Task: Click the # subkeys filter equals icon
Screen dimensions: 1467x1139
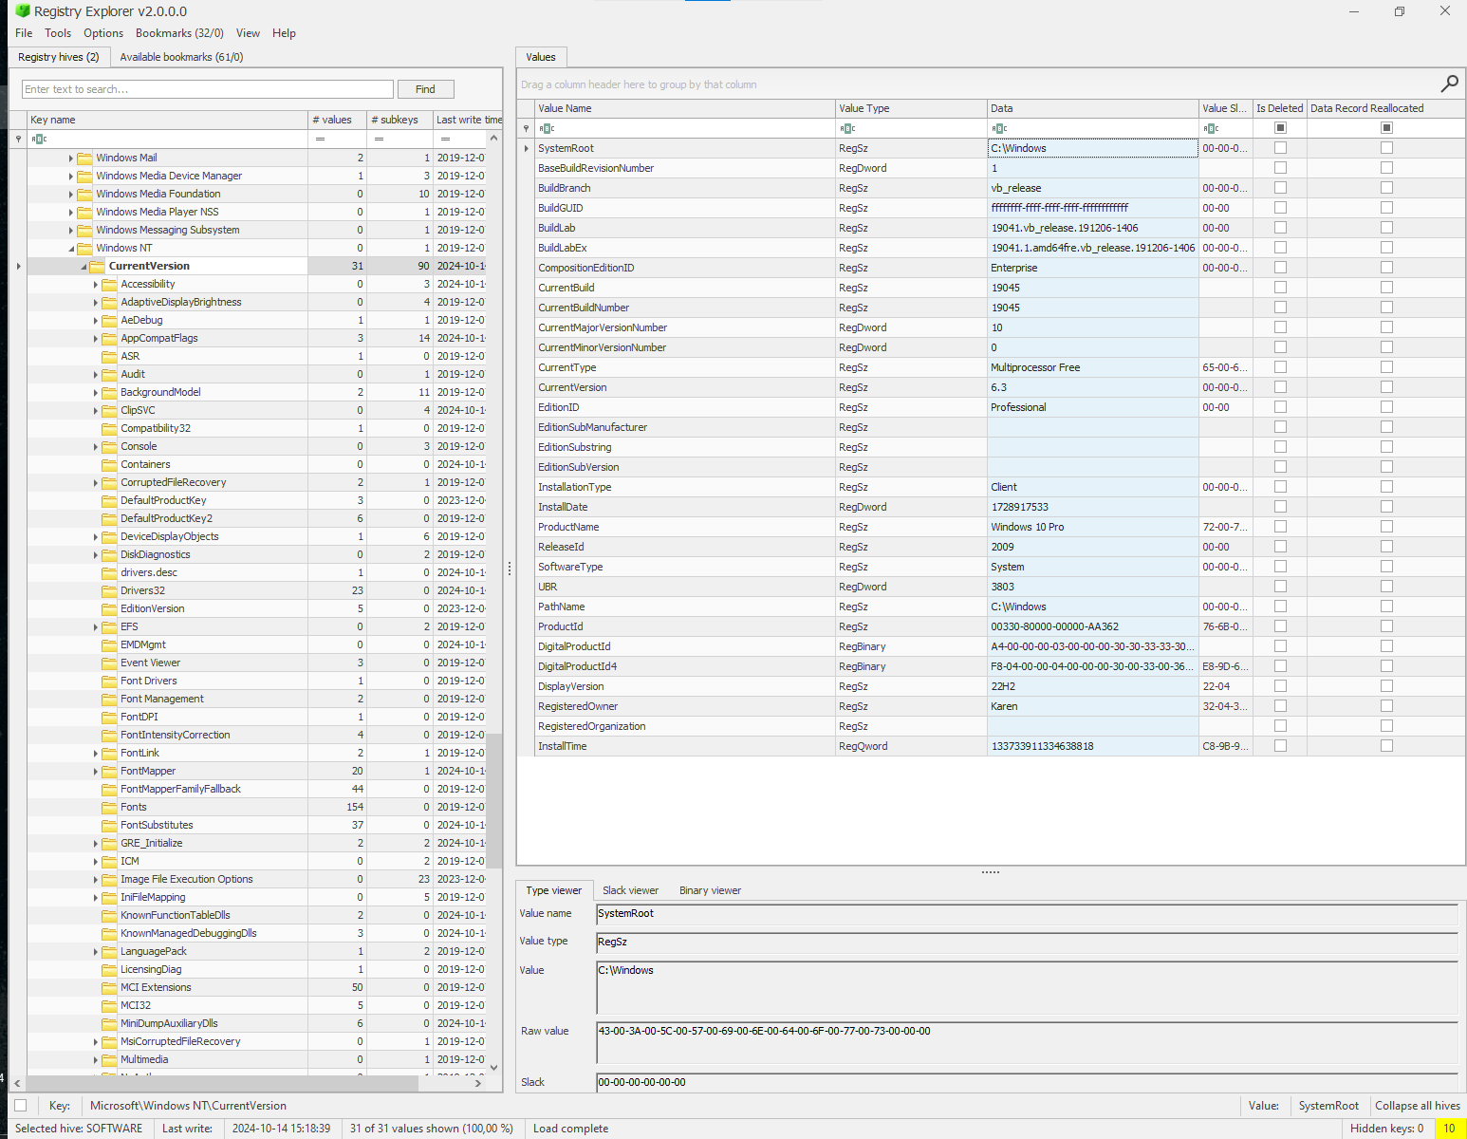Action: pyautogui.click(x=379, y=139)
